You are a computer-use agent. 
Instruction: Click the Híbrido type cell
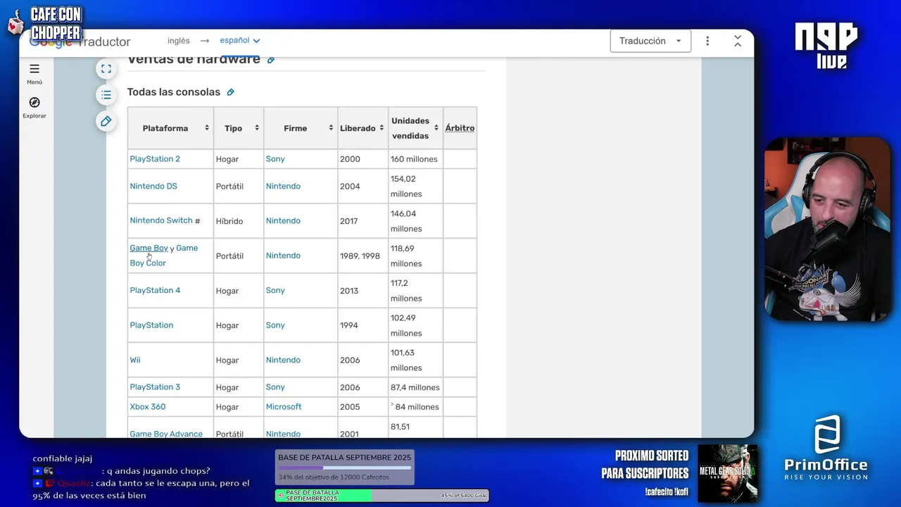coord(238,221)
